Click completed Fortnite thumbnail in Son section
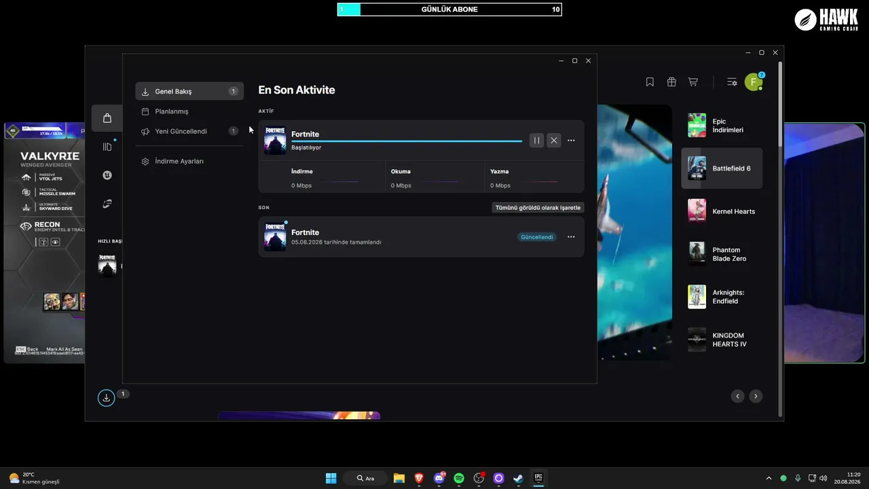Screen dimensions: 869x489 tap(275, 237)
